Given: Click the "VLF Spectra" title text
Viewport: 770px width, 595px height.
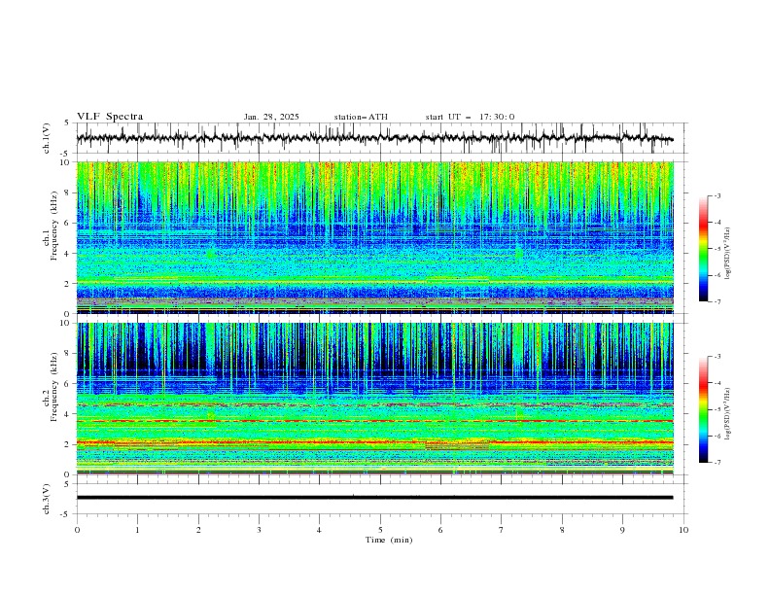Looking at the screenshot, I should [110, 117].
